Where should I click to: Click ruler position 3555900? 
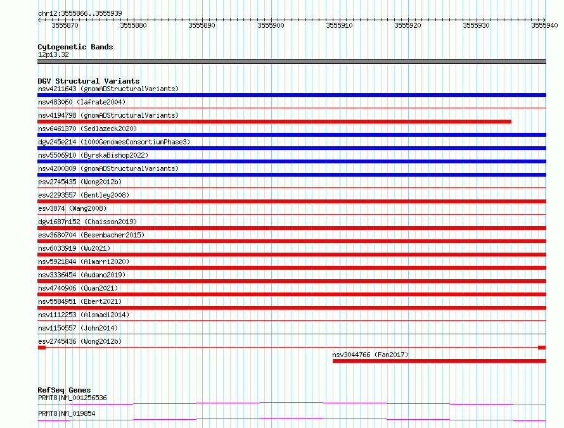point(271,25)
